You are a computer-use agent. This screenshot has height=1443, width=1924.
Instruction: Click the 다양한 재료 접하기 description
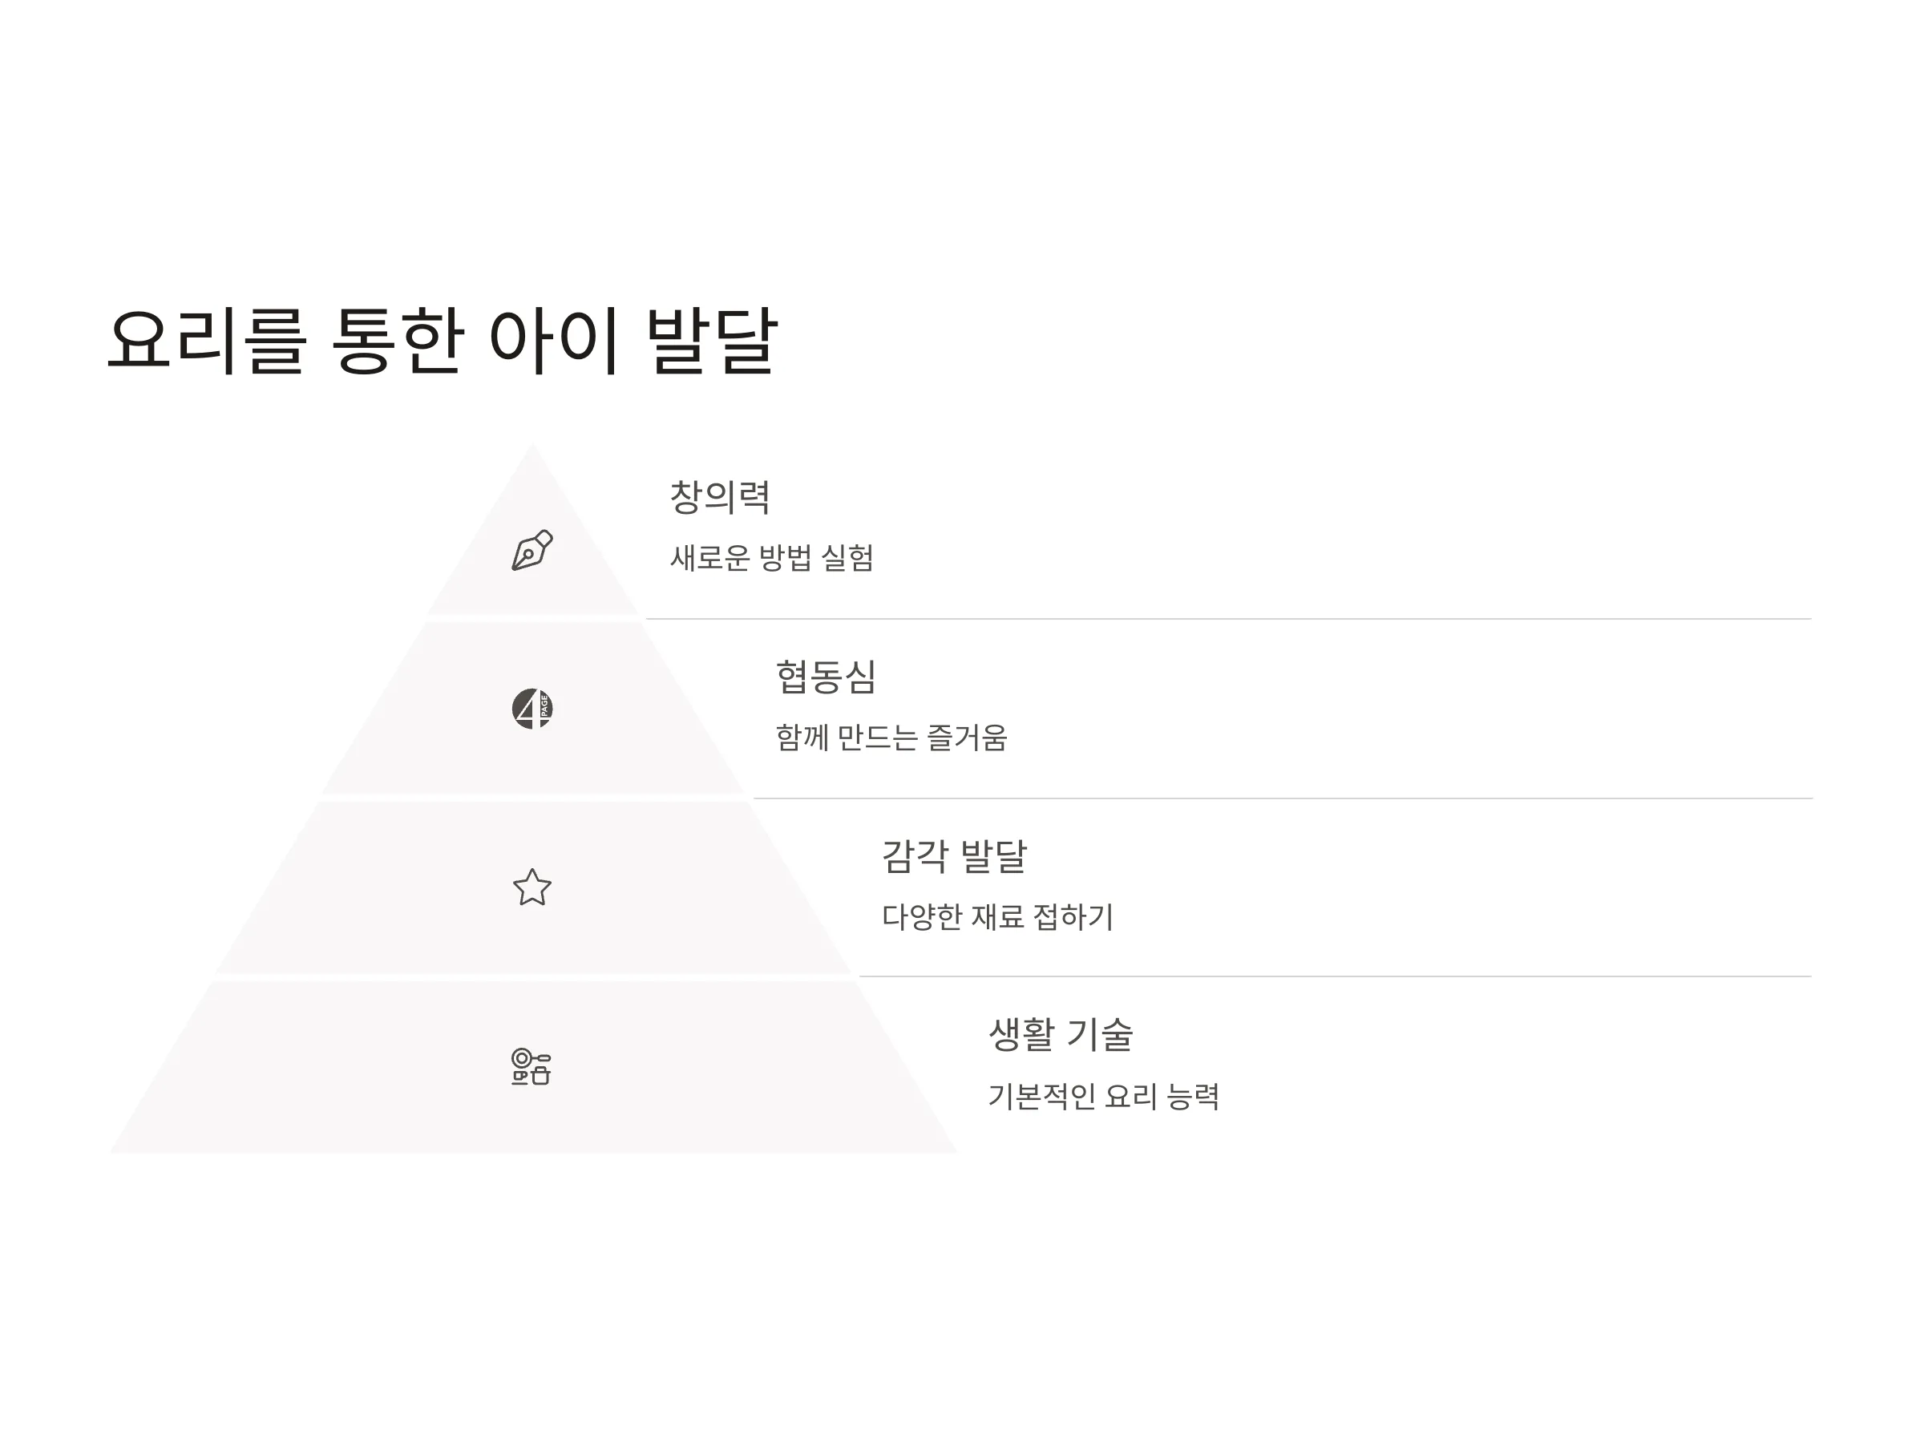click(x=997, y=917)
